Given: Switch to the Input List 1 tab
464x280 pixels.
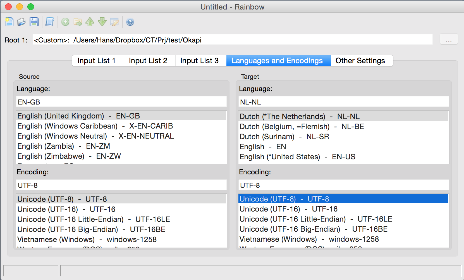Looking at the screenshot, I should 97,61.
